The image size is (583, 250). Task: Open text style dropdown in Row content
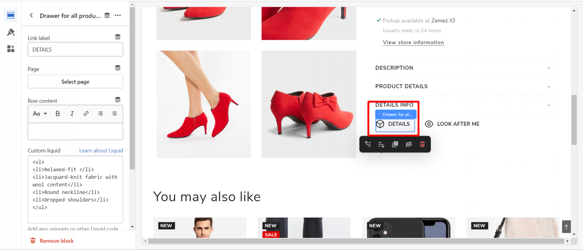pos(40,114)
